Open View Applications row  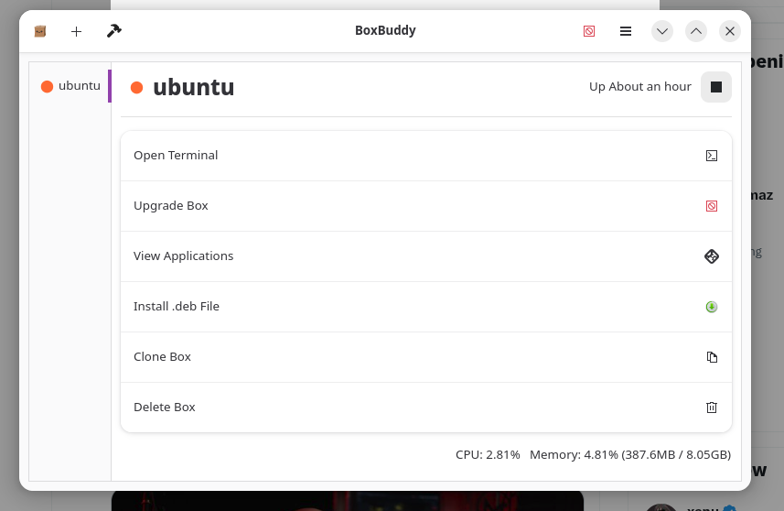pyautogui.click(x=426, y=256)
